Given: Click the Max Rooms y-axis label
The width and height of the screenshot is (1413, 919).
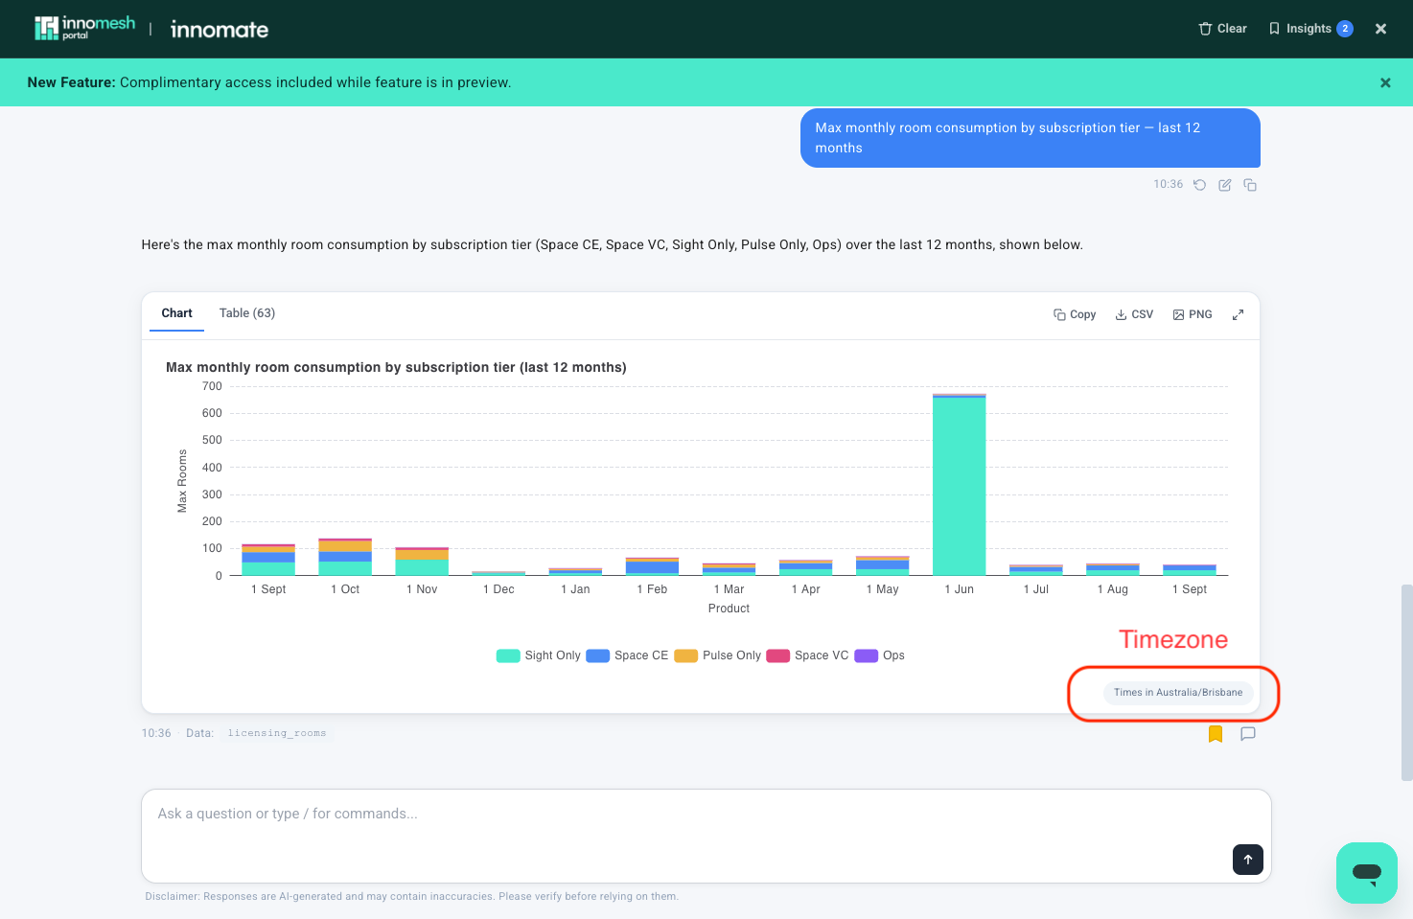Looking at the screenshot, I should [x=182, y=481].
